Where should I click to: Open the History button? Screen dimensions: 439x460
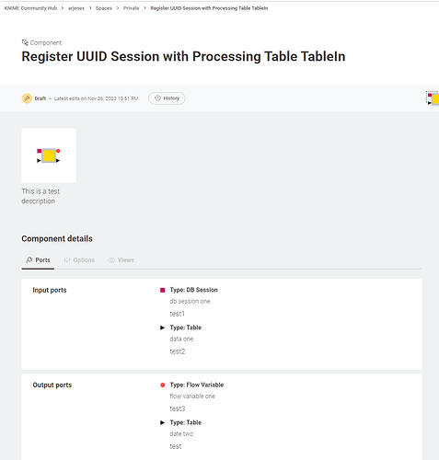coord(167,98)
